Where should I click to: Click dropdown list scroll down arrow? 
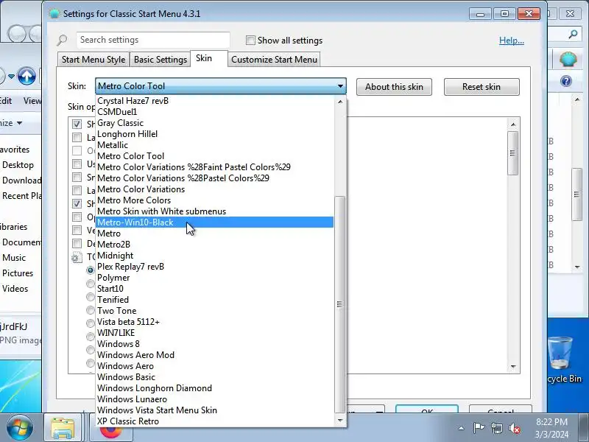click(x=340, y=421)
